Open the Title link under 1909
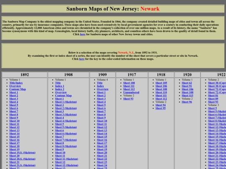This screenshot has height=169, width=226. click(100, 83)
